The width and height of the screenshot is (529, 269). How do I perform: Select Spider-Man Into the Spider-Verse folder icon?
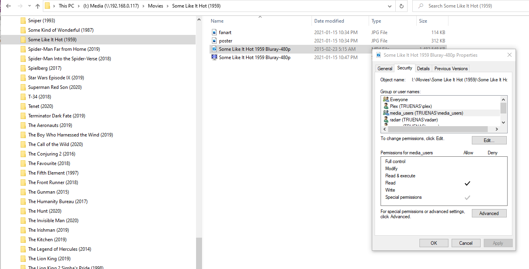tap(23, 59)
